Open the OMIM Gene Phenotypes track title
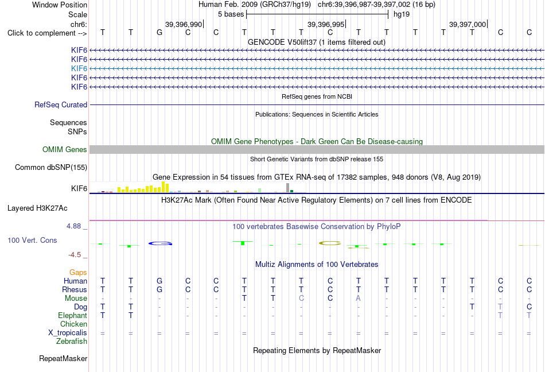Screen dimensions: 545x372 (x=317, y=141)
